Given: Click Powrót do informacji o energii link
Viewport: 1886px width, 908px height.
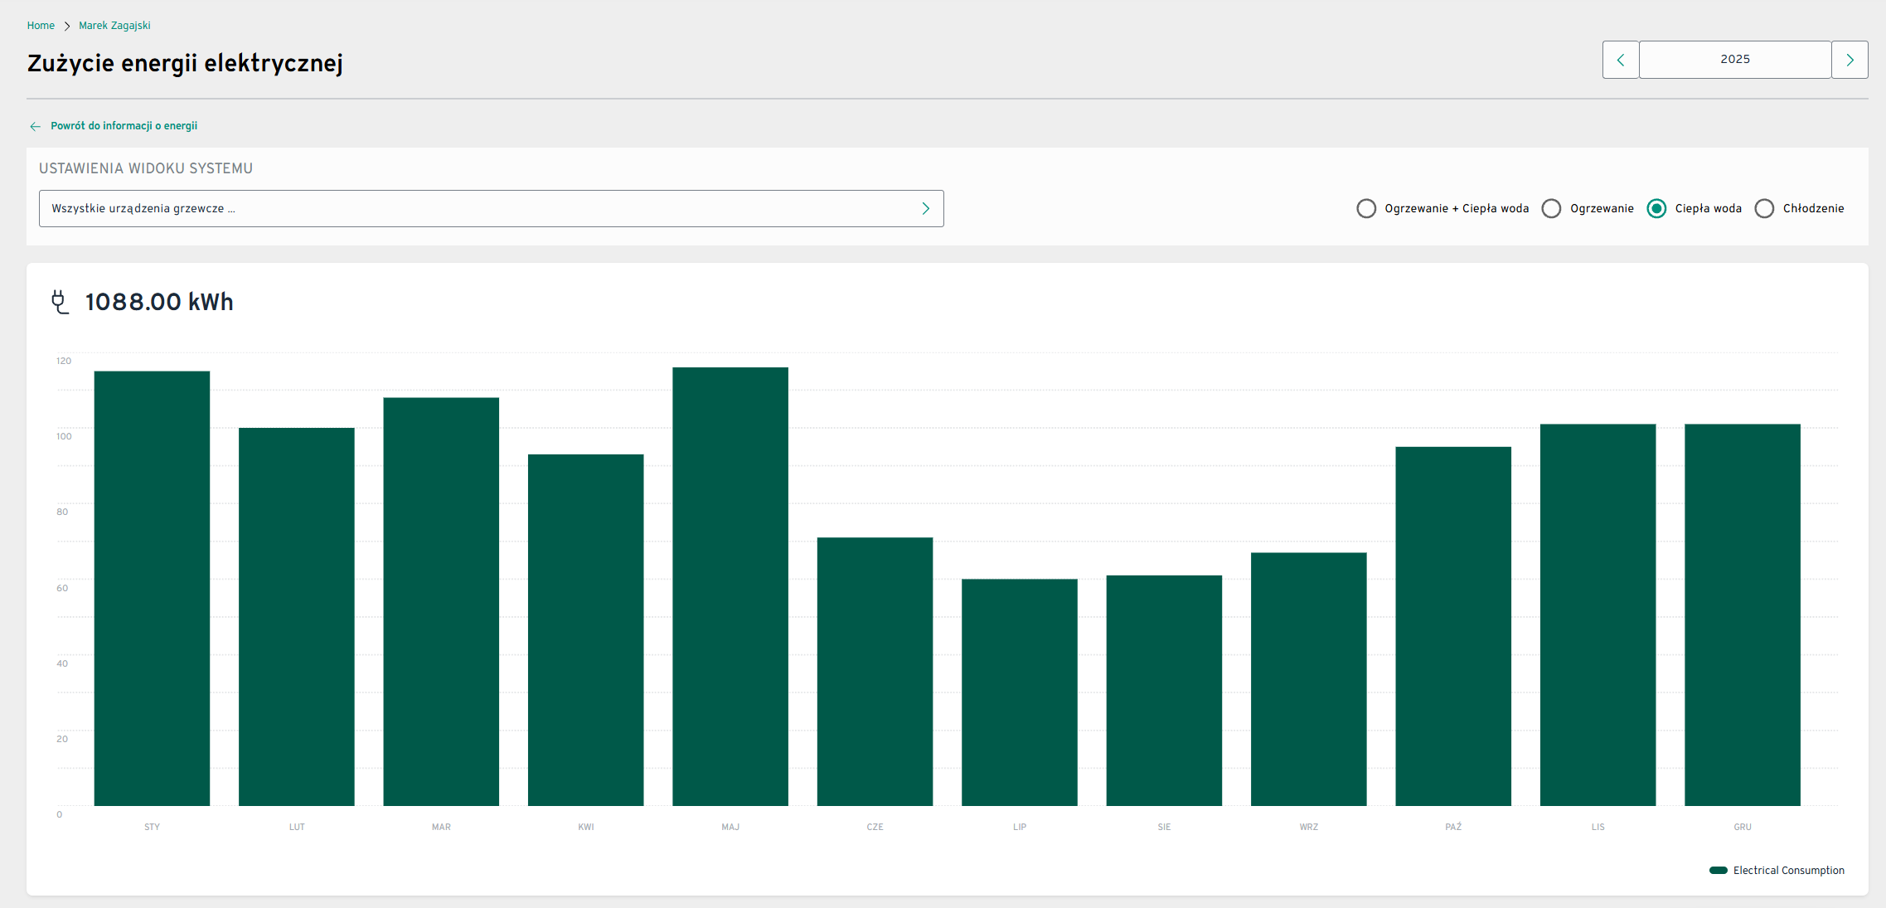Looking at the screenshot, I should point(124,126).
